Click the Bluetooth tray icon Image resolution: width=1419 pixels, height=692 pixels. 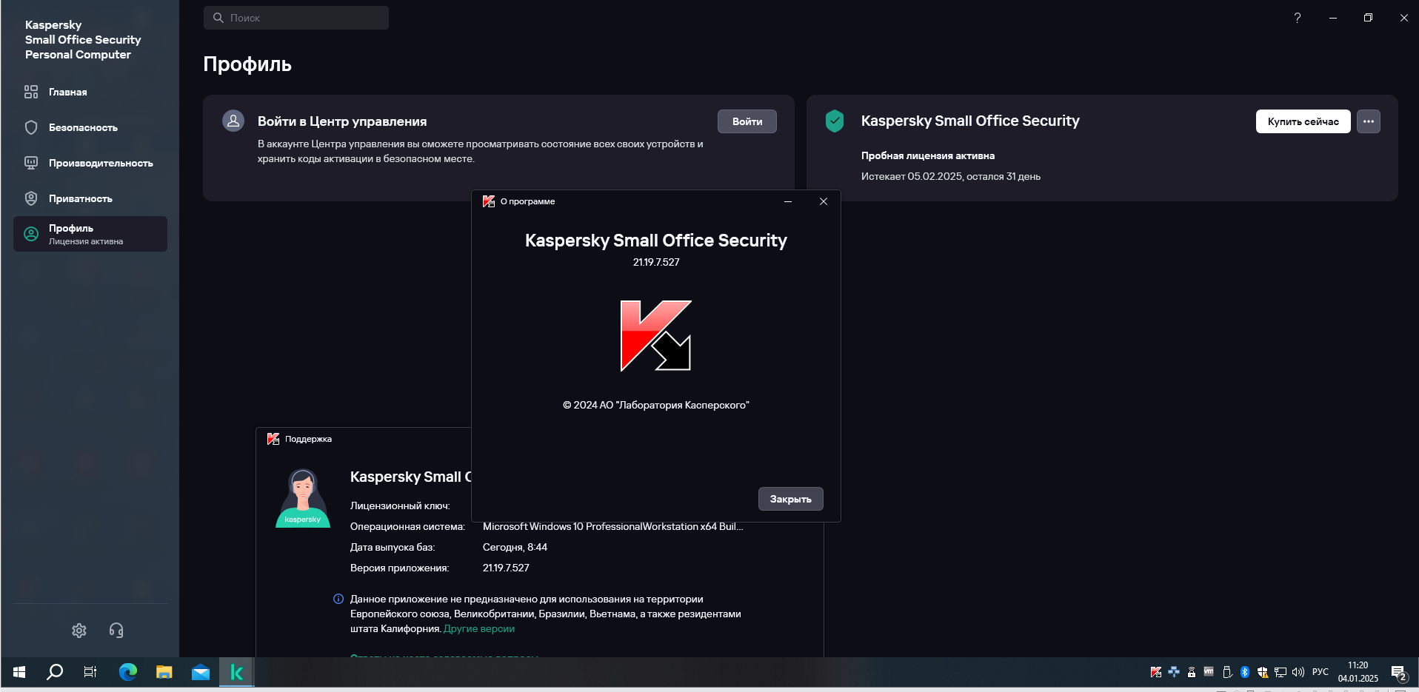point(1245,672)
